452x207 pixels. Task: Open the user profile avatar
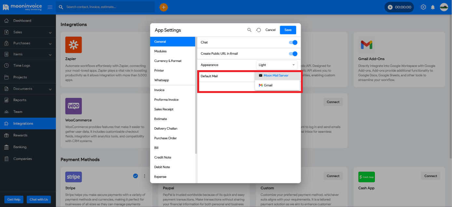444,7
